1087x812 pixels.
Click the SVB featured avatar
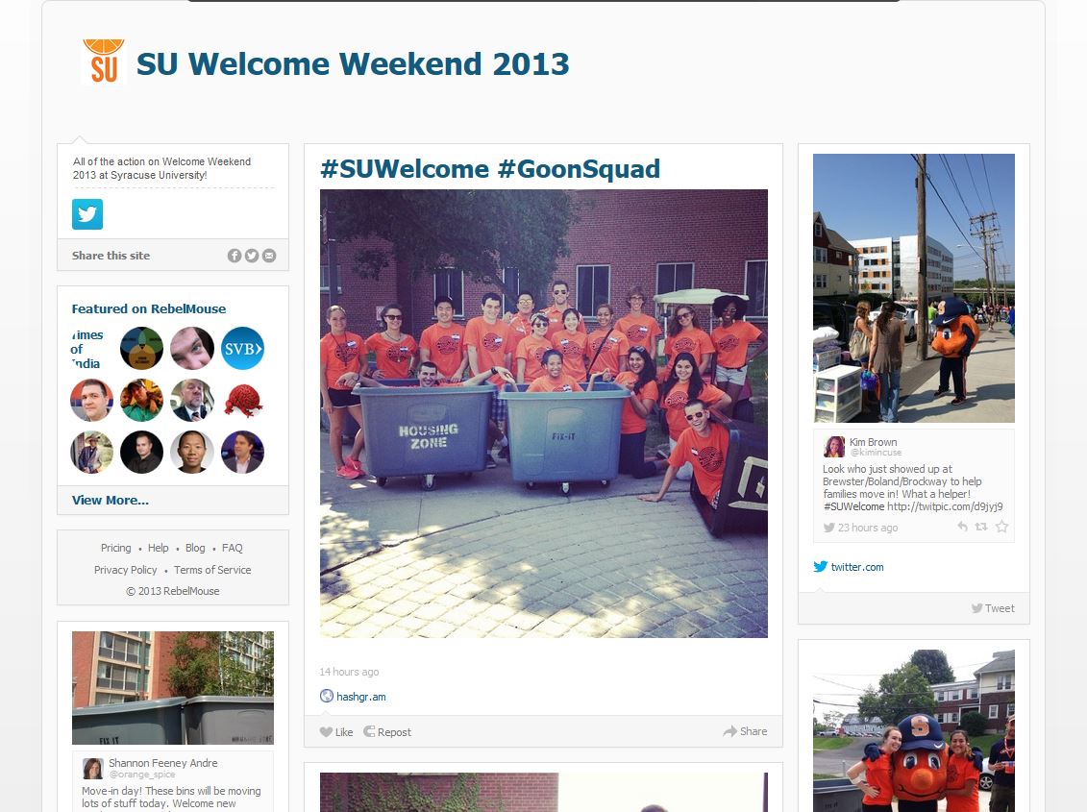242,348
